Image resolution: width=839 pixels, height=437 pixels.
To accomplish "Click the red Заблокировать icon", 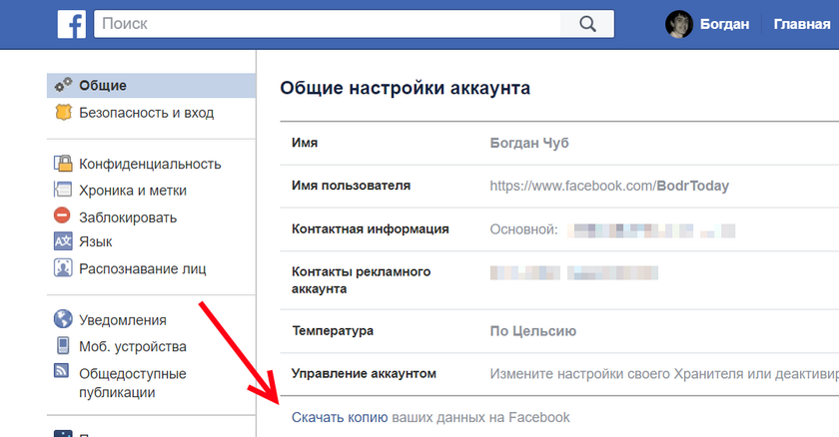I will pos(63,217).
